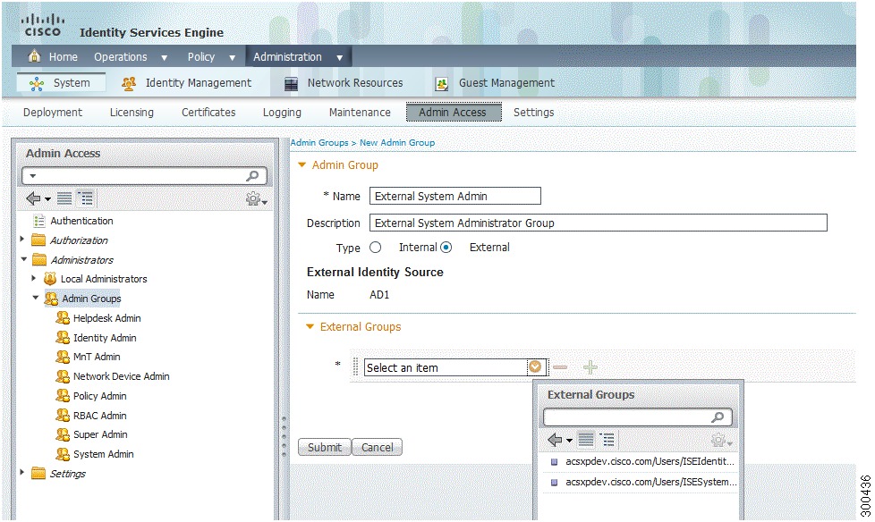
Task: Collapse the Admin Groups tree node
Action: pos(35,298)
